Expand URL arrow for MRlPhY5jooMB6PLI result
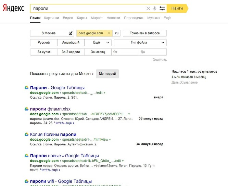This screenshot has height=186, width=228. coord(129,114)
